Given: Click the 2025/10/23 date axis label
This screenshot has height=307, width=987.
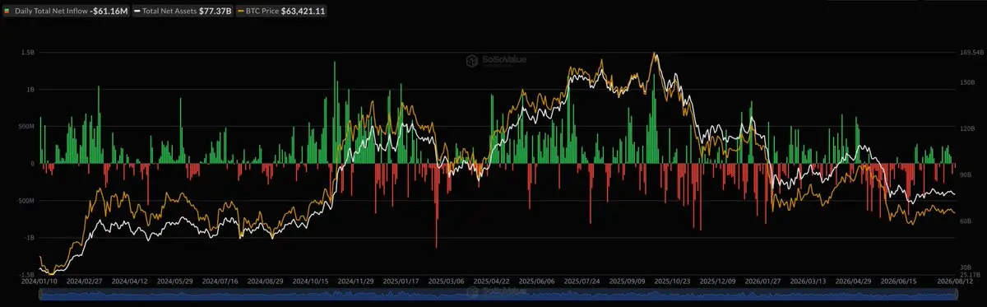Looking at the screenshot, I should (x=671, y=281).
